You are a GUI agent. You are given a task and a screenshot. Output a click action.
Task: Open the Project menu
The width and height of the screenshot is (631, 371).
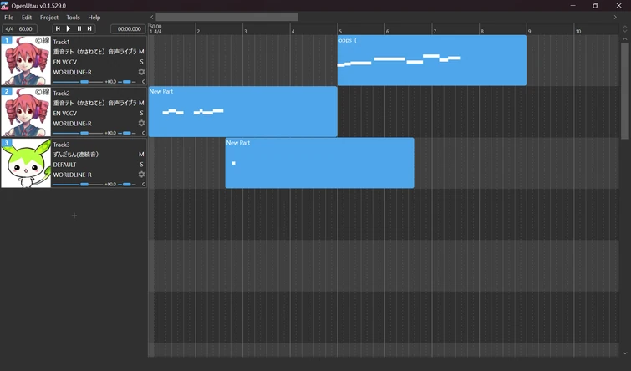point(49,18)
